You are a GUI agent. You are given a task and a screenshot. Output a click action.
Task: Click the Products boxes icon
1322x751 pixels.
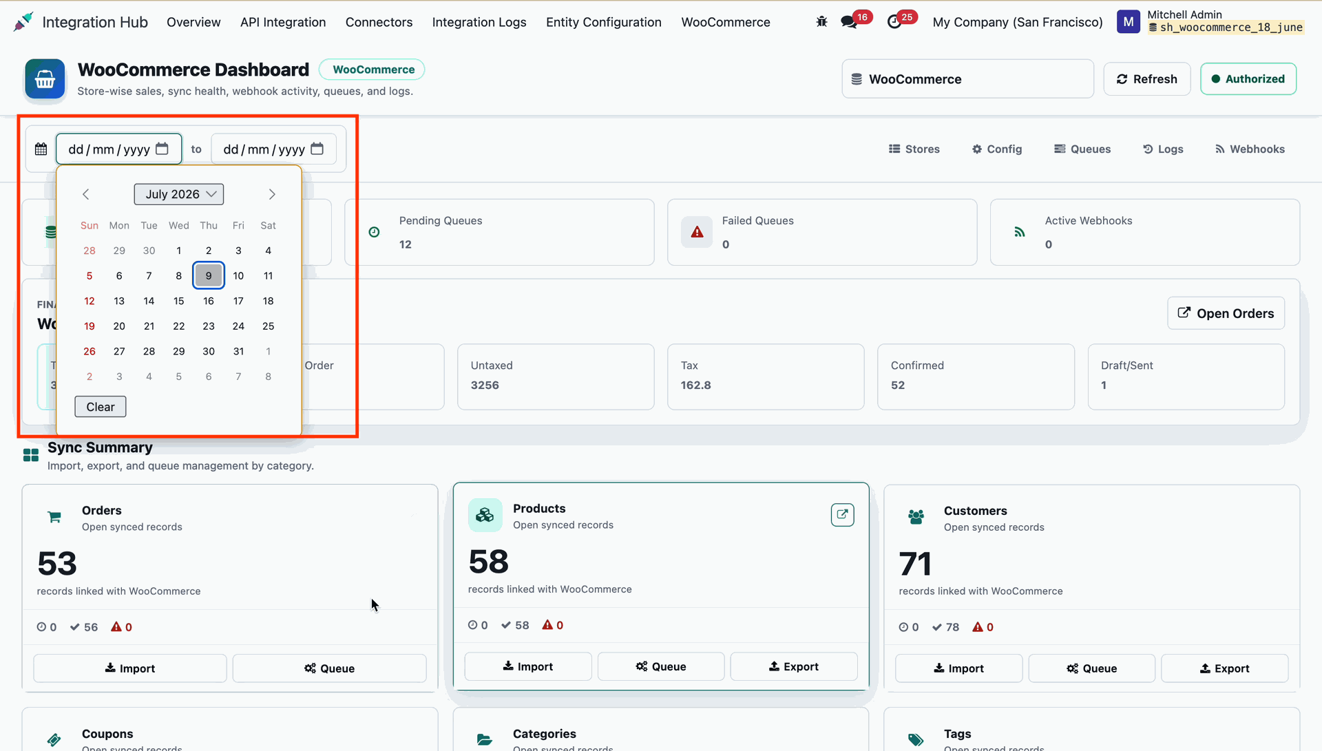click(485, 515)
